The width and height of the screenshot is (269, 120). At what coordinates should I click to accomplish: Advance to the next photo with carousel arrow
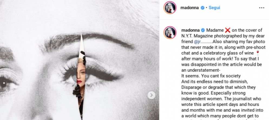pyautogui.click(x=151, y=95)
